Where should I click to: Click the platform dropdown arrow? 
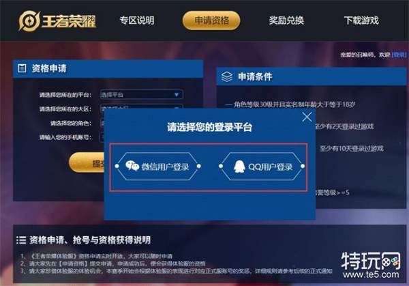click(177, 95)
